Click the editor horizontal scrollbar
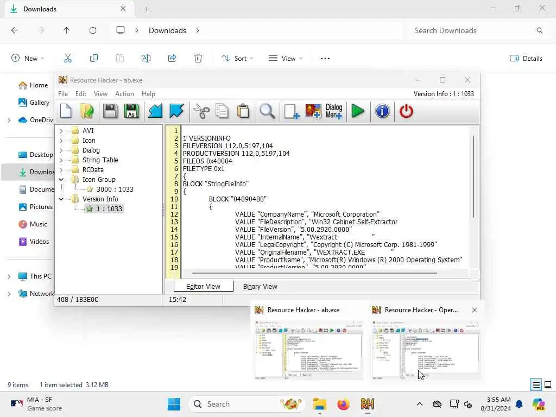The height and width of the screenshot is (417, 556). (314, 274)
